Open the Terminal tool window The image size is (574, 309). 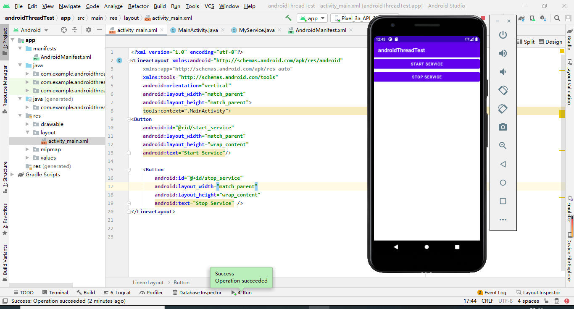(x=54, y=293)
